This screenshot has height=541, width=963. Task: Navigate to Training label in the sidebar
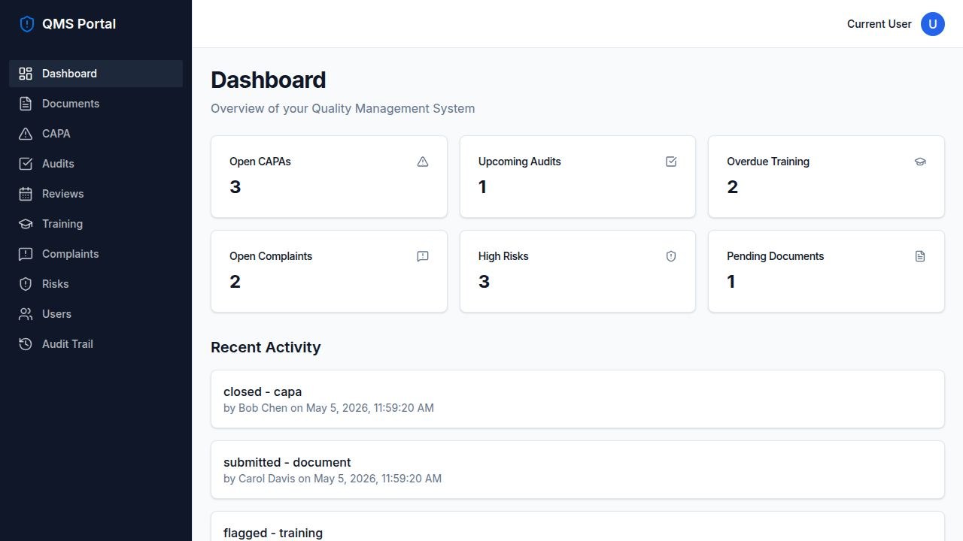62,224
